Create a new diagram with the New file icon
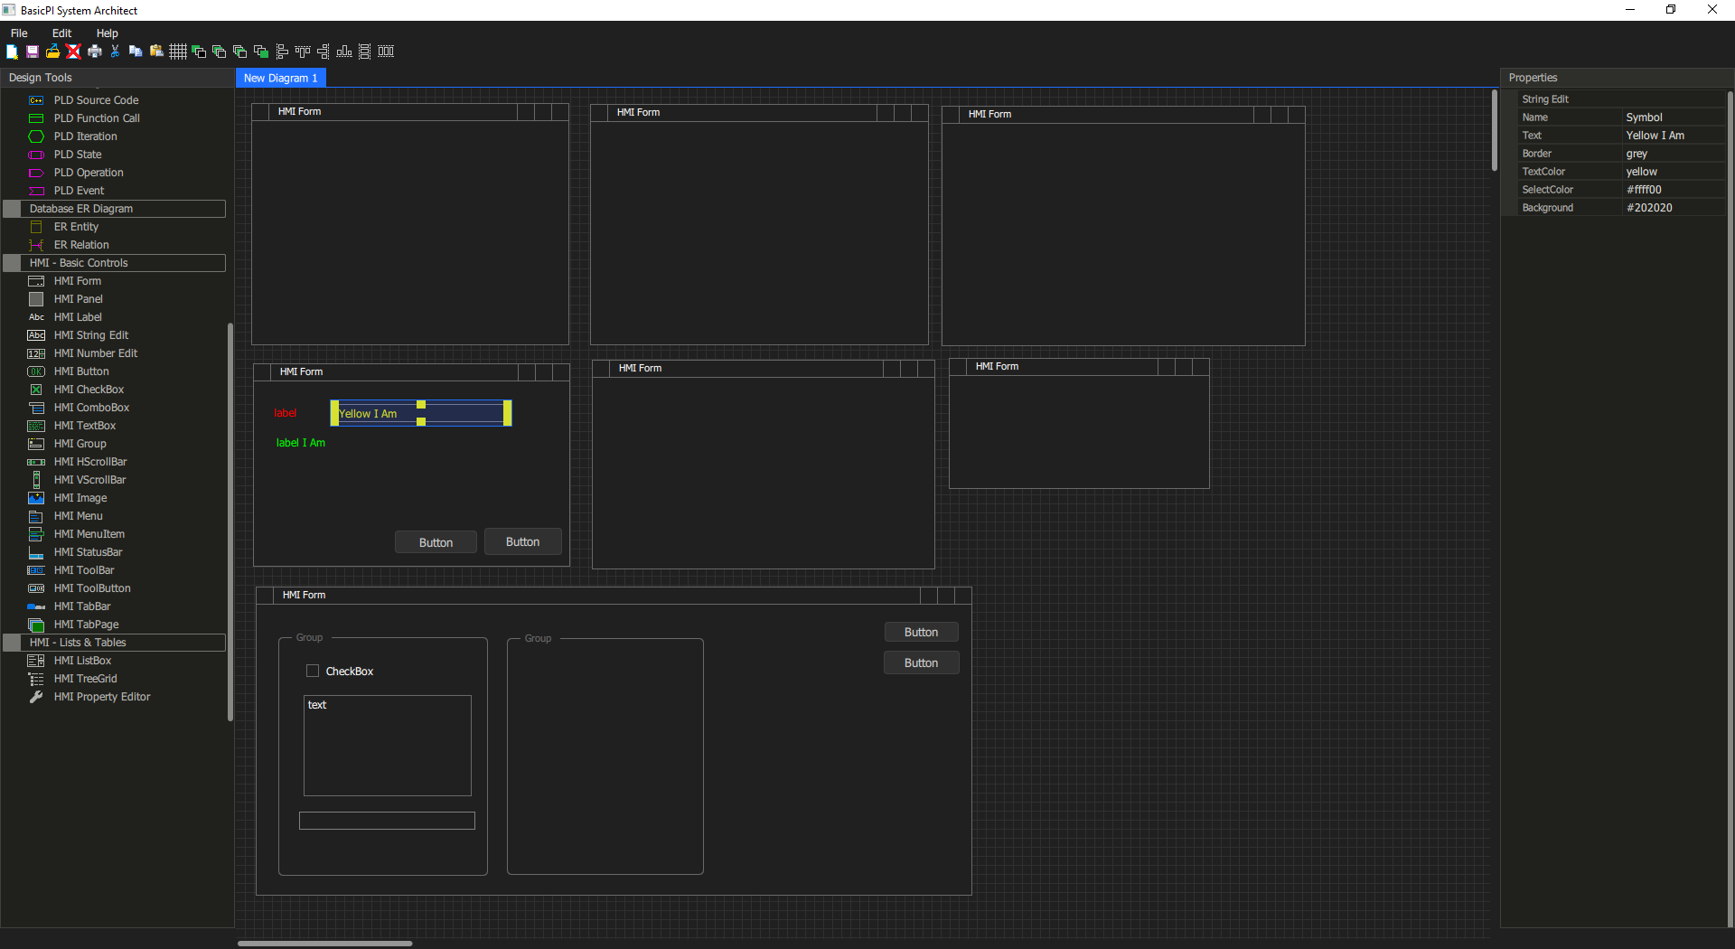1735x949 pixels. (x=12, y=52)
